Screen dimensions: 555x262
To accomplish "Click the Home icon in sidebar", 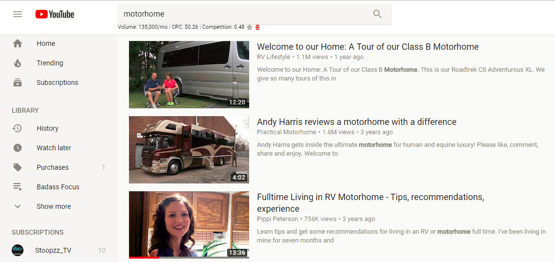I will (x=18, y=43).
